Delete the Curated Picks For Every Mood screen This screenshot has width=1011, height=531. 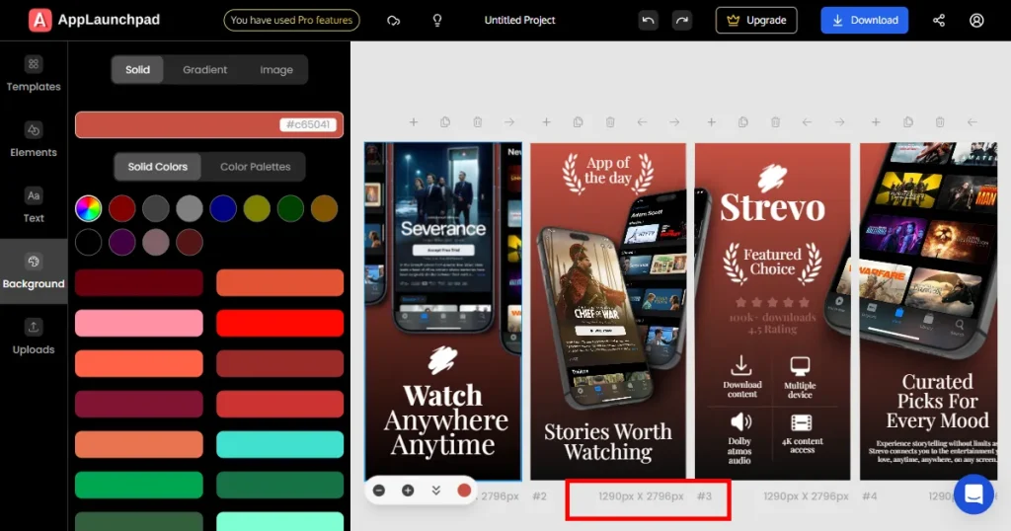click(940, 121)
